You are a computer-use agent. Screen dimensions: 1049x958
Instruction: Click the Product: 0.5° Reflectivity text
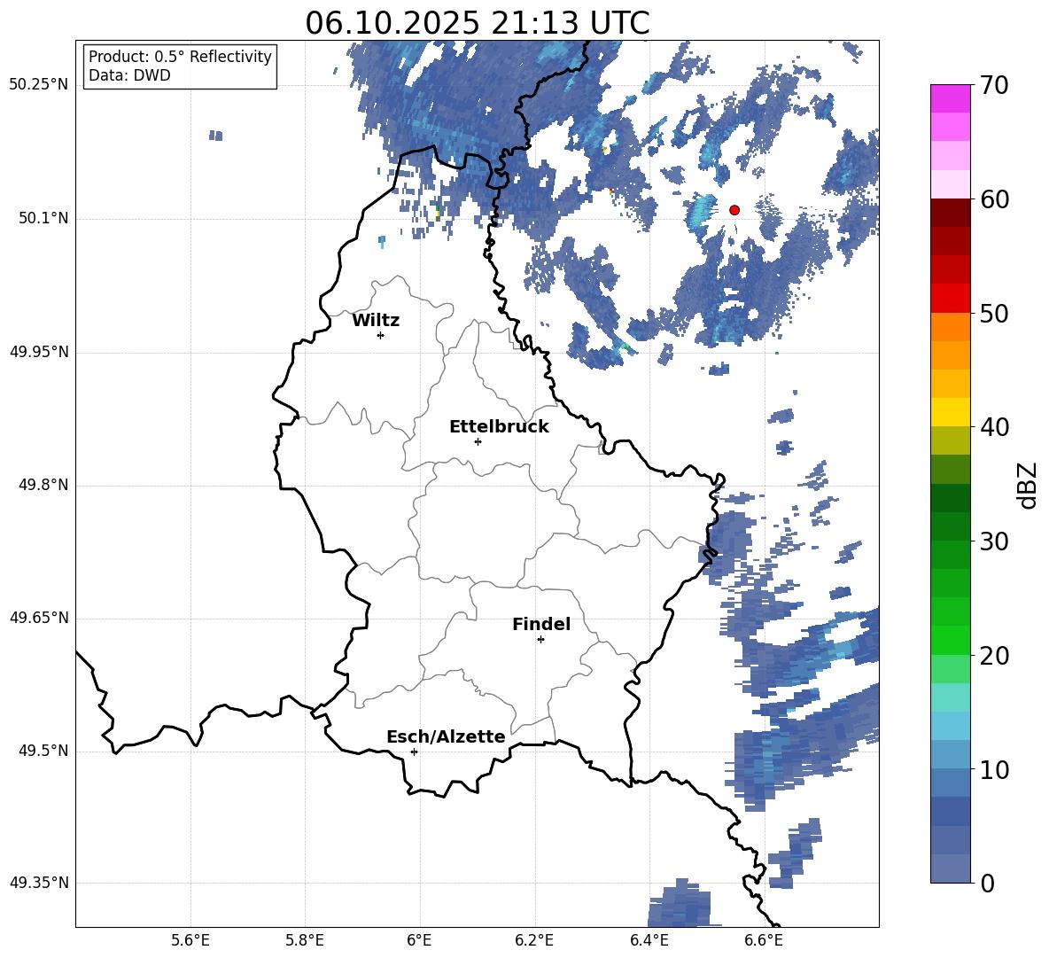(180, 56)
